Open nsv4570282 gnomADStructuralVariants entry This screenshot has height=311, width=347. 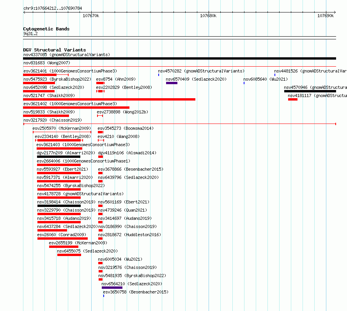pos(201,71)
